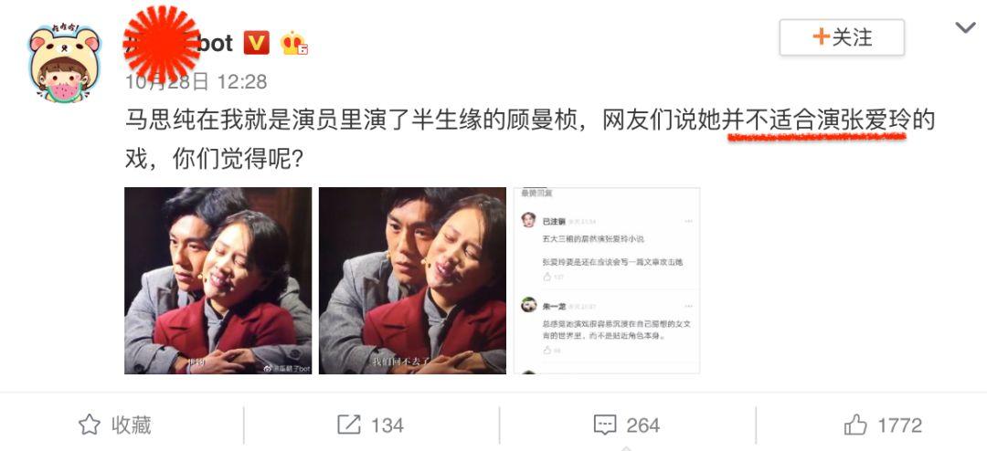Click the star 收藏 favorite icon
Image resolution: width=987 pixels, height=451 pixels.
click(90, 425)
